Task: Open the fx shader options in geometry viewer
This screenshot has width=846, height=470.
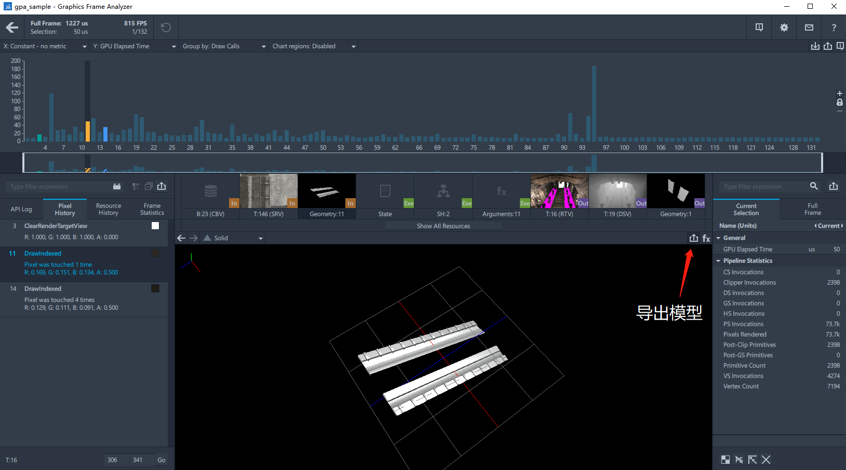Action: [x=706, y=238]
